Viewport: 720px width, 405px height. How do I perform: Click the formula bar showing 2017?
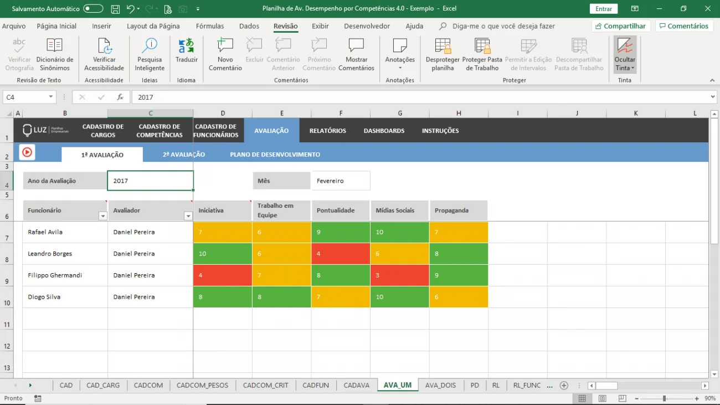pyautogui.click(x=420, y=97)
